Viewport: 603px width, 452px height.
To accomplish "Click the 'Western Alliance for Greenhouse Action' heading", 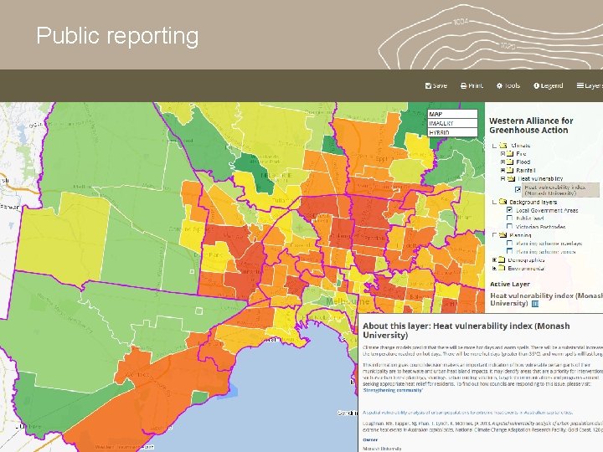I will click(x=531, y=126).
